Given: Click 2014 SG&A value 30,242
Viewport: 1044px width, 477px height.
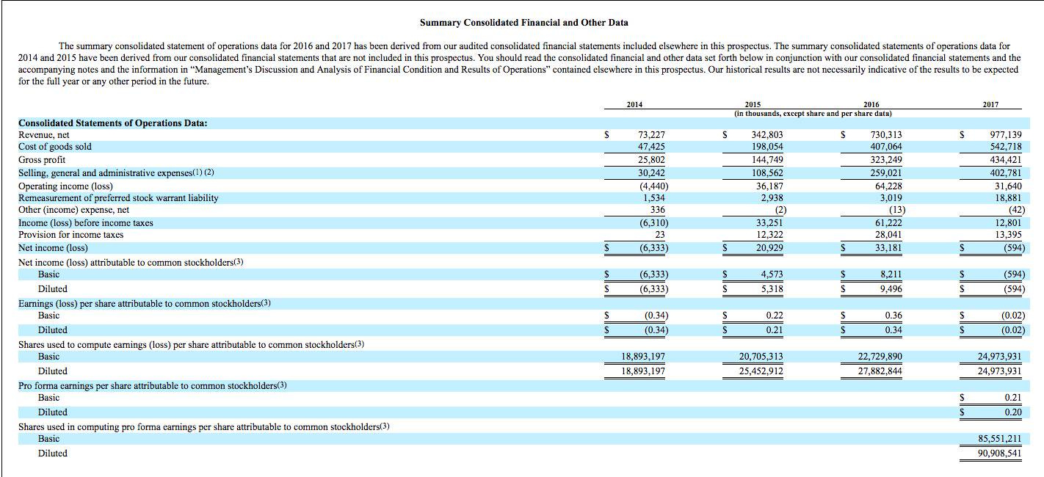Looking at the screenshot, I should point(651,173).
